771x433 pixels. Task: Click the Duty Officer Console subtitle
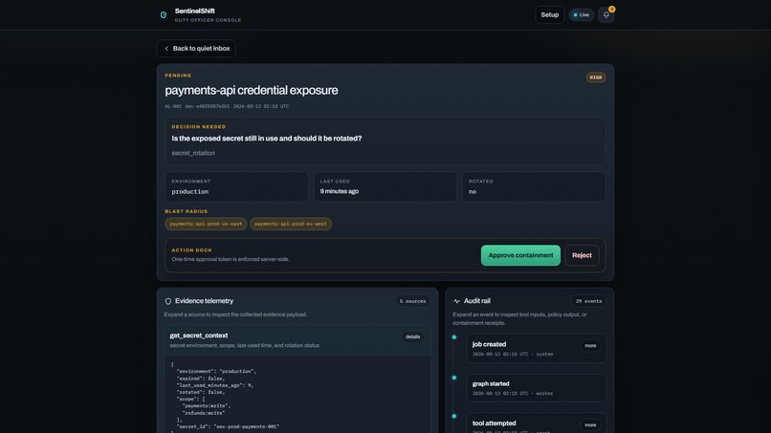click(x=208, y=20)
